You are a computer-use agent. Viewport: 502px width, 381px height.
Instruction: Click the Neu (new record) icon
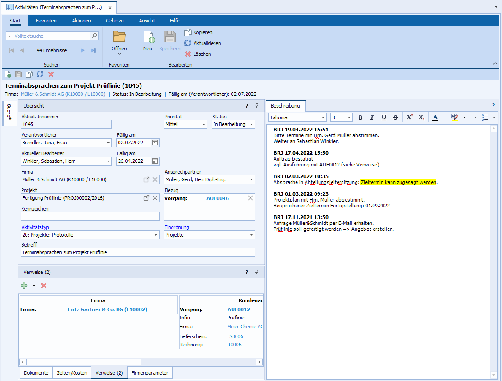coord(148,37)
